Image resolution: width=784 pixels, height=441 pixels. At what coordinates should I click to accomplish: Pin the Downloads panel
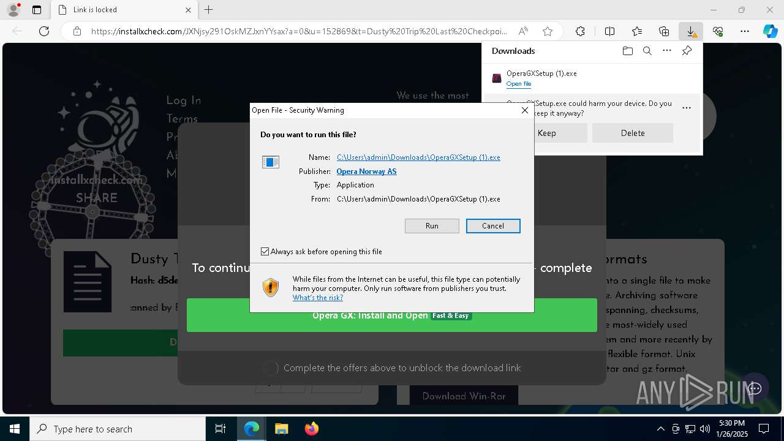pos(687,51)
